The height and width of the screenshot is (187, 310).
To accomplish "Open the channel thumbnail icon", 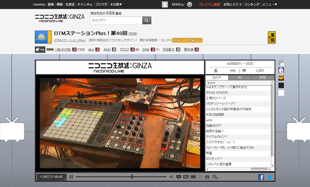I will (x=43, y=37).
